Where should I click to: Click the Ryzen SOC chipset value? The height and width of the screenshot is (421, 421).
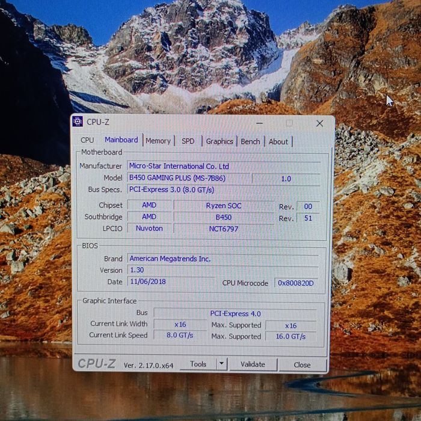coord(224,206)
